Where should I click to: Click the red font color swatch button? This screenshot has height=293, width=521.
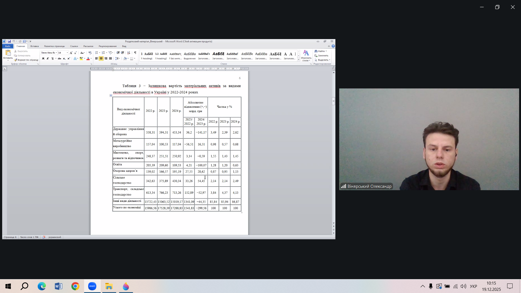(88, 59)
